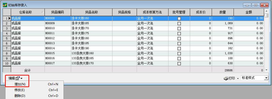Click the total quantity 28686
Screen dimensions: 272x99
(228, 71)
